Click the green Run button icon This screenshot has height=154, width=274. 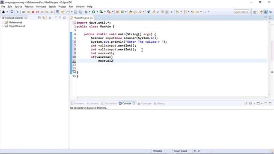pyautogui.click(x=94, y=12)
